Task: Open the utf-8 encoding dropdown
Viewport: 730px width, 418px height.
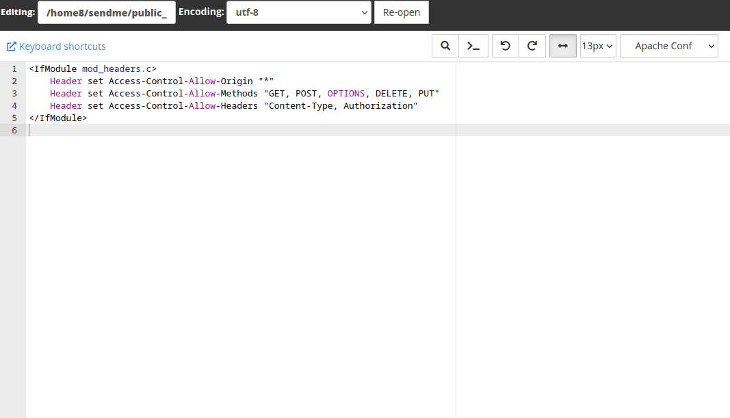Action: click(299, 12)
